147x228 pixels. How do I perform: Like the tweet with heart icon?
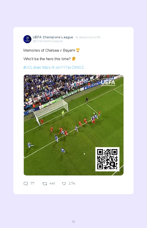(64, 184)
